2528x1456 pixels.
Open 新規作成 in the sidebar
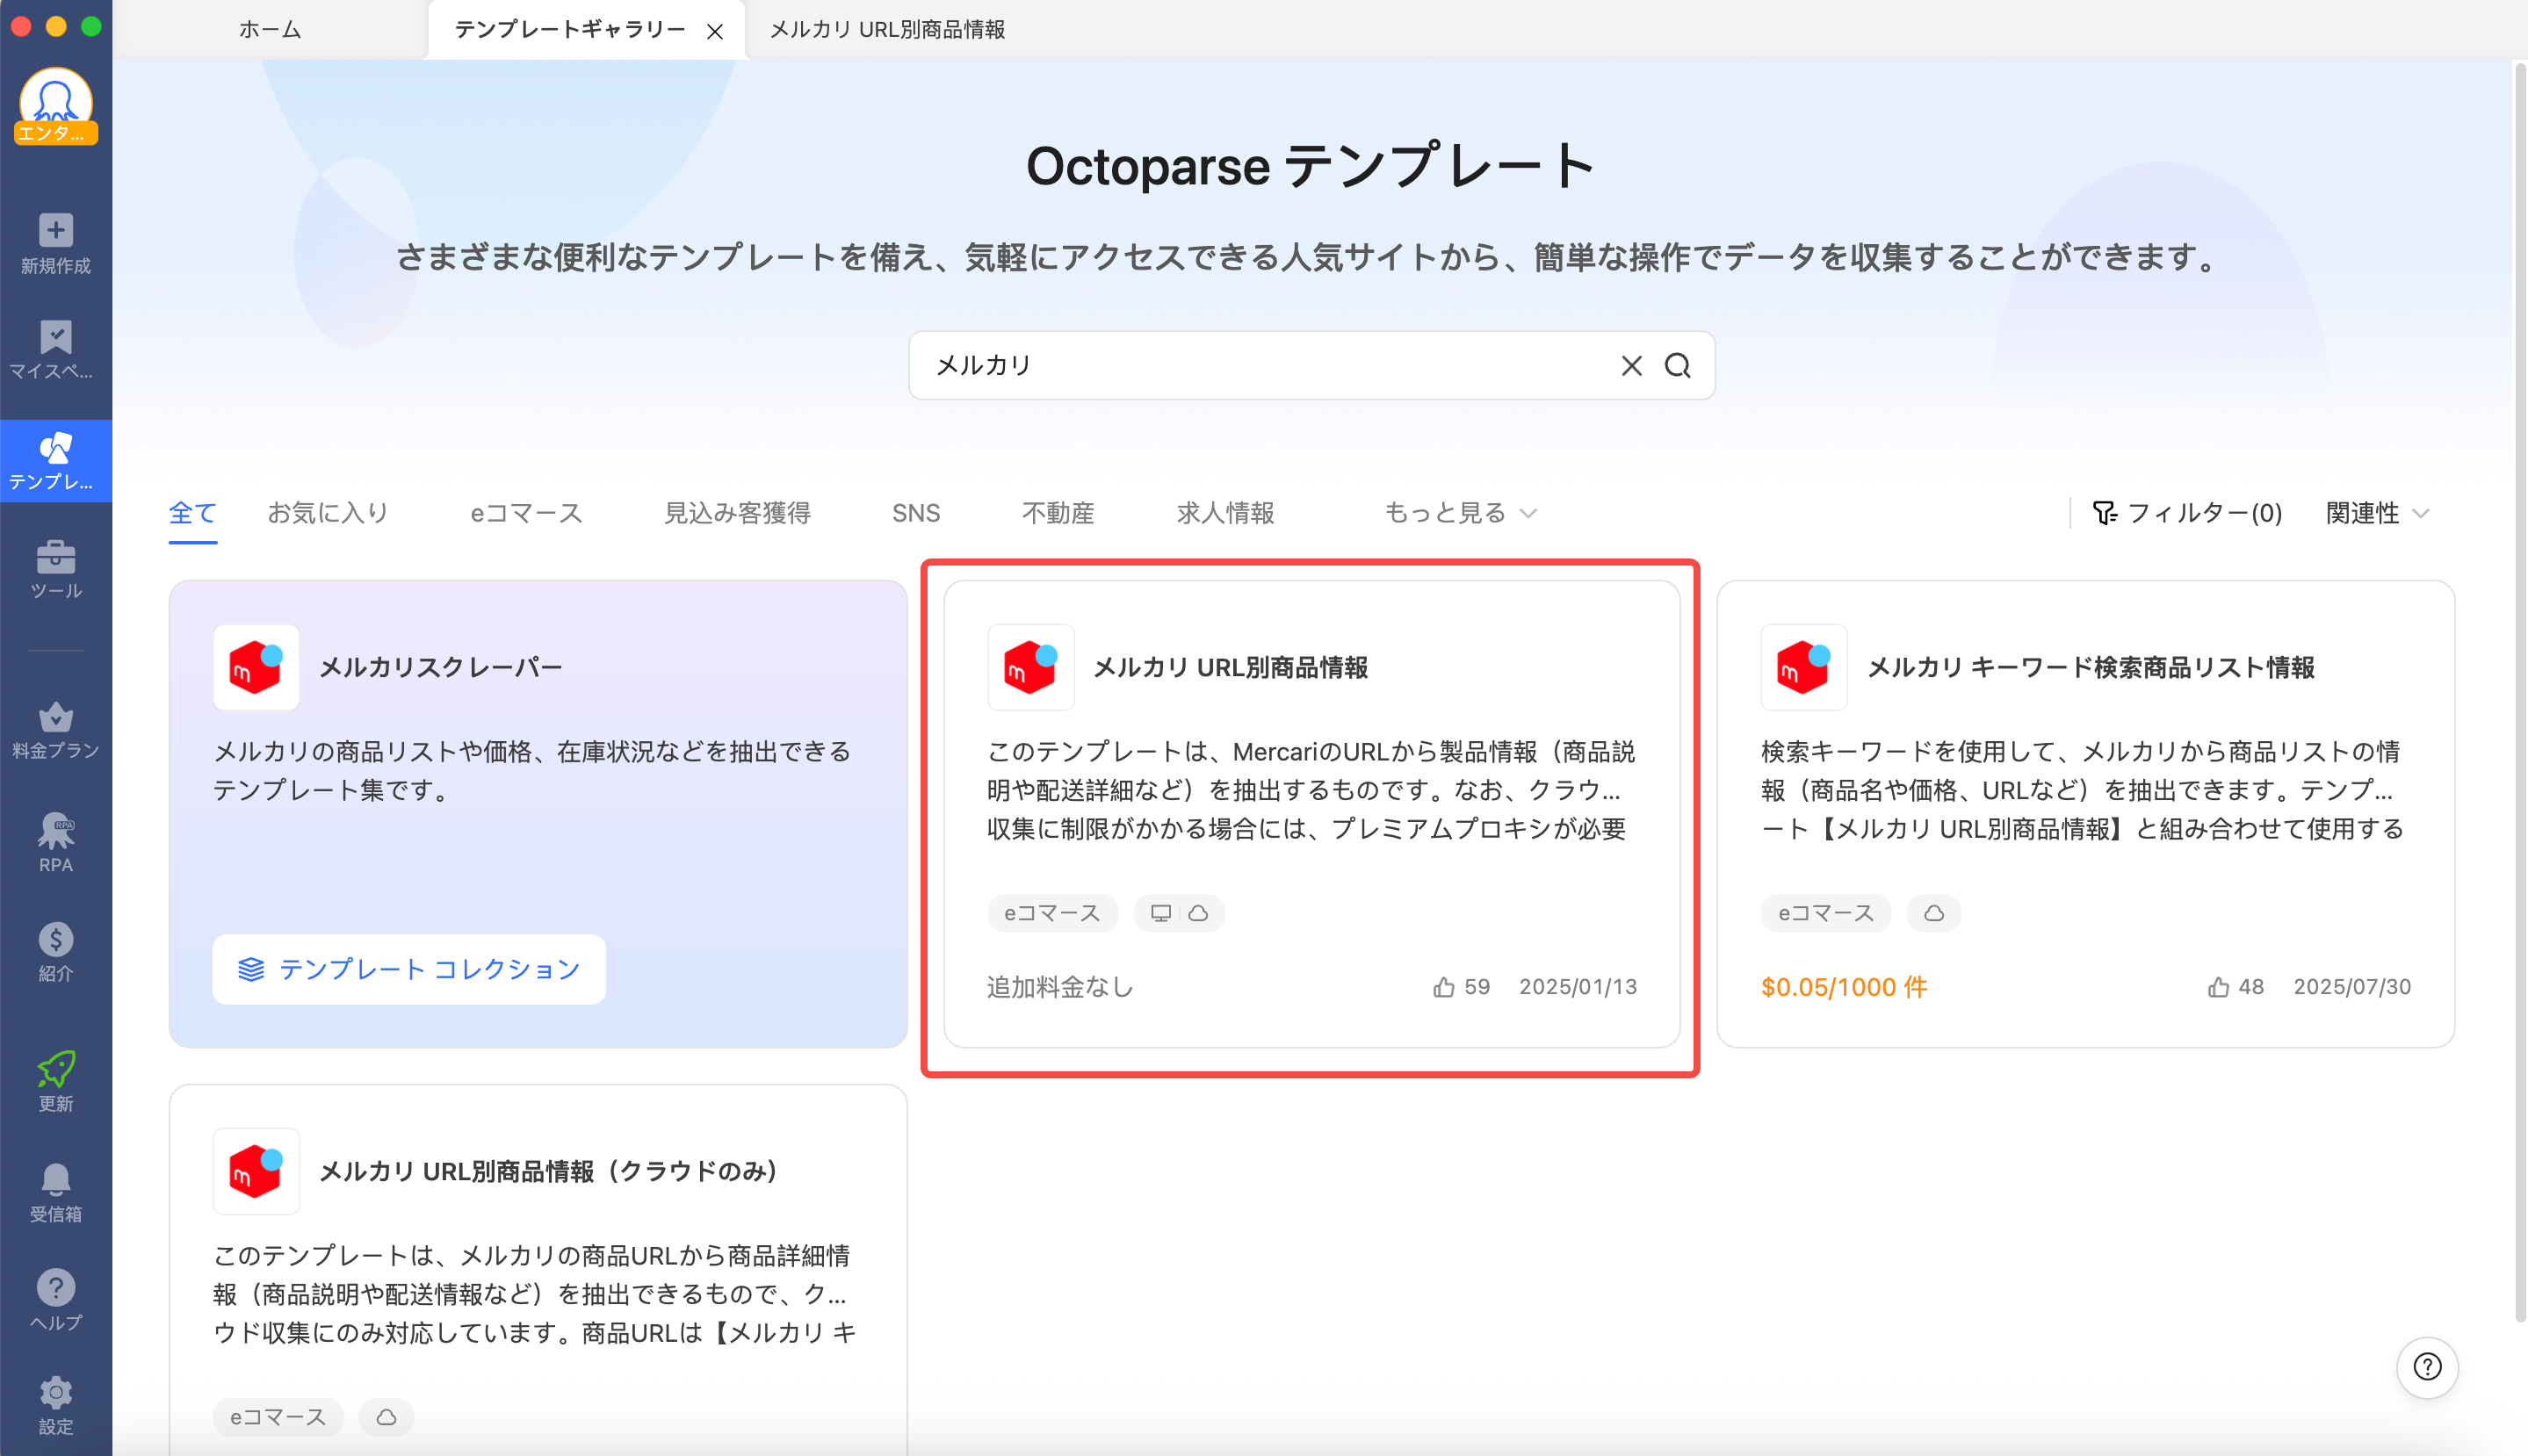(x=55, y=245)
